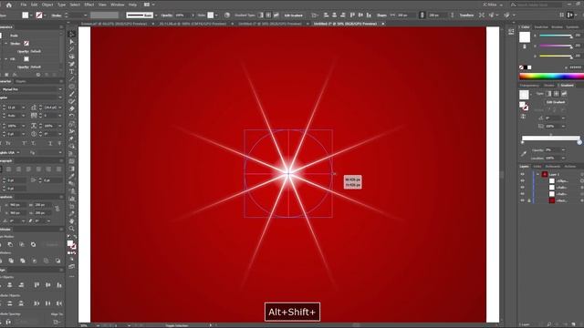
Task: Open the style swatch dropdown in control bar
Action: [x=216, y=15]
